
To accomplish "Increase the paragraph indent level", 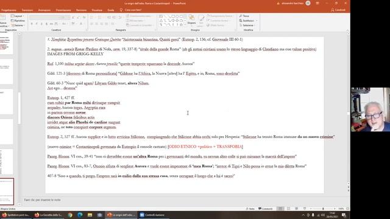I will [114, 18].
